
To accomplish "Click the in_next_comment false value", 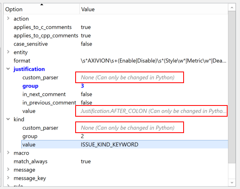I will tap(86, 94).
